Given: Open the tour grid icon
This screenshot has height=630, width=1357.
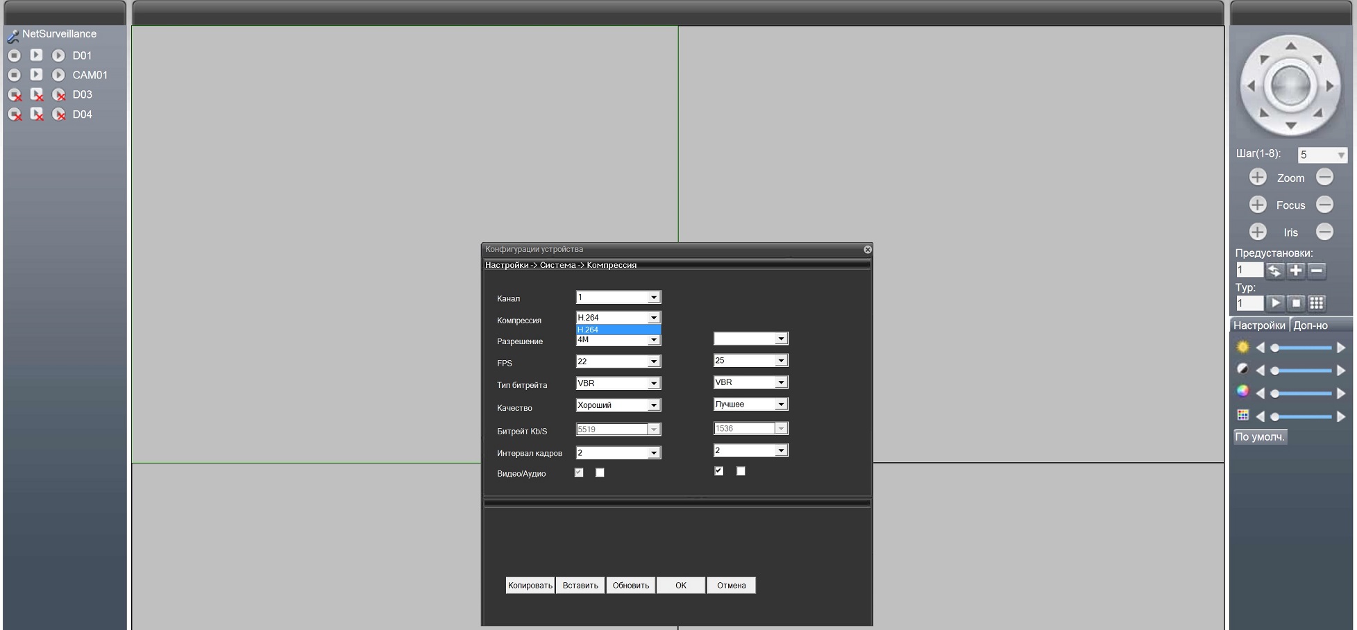Looking at the screenshot, I should tap(1316, 303).
